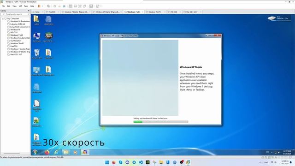Click the Stretch Guest toolbar icon
The width and height of the screenshot is (295, 166).
[x=98, y=6]
